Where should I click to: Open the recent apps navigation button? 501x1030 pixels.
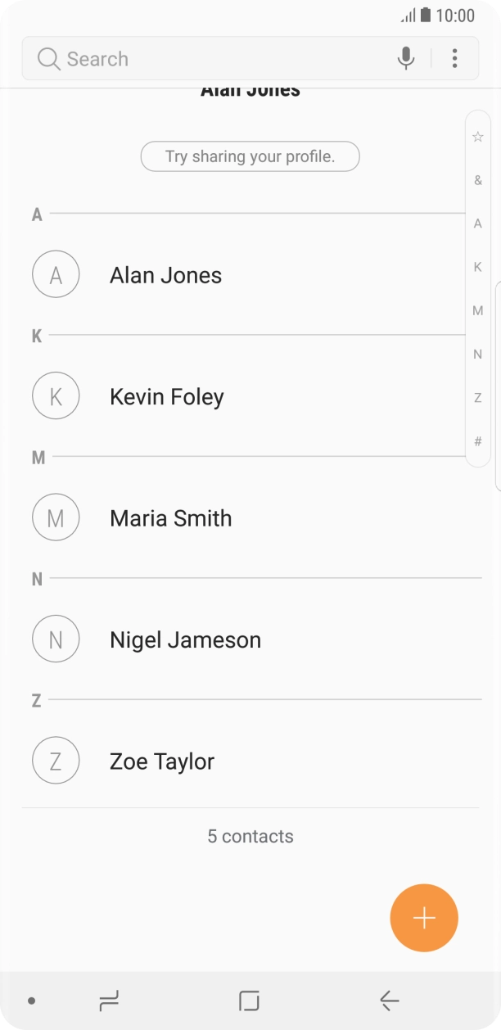108,1000
